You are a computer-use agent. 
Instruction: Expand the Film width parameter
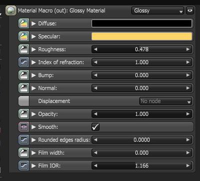click(x=33, y=152)
